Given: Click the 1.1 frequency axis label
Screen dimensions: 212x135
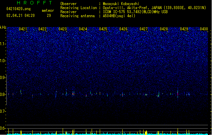Looking at the screenshot, I should (x=3, y=44).
